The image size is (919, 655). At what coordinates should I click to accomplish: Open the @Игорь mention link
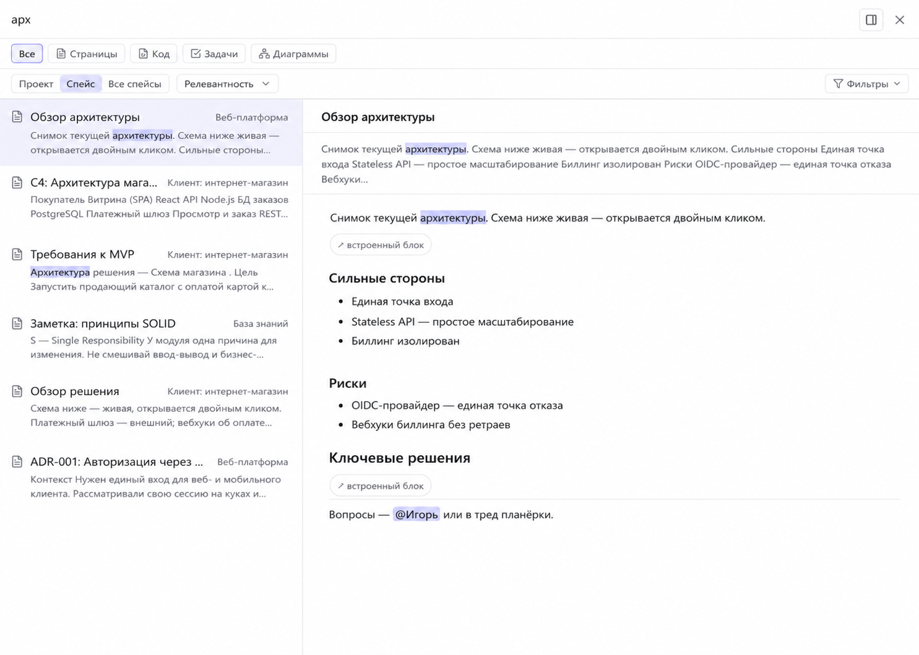416,514
